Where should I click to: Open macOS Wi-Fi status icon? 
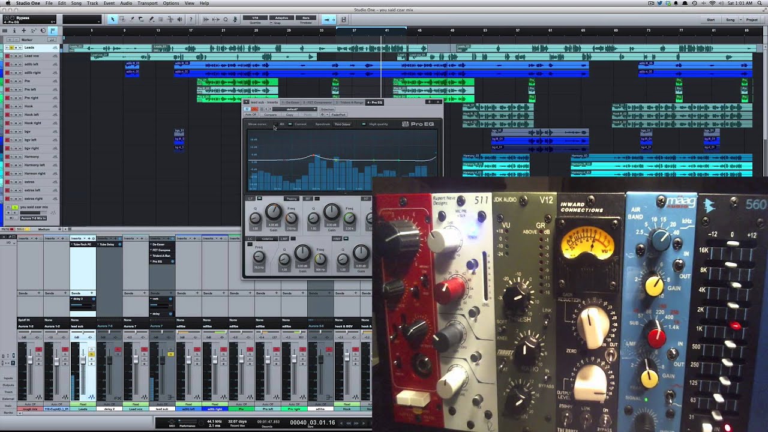713,3
